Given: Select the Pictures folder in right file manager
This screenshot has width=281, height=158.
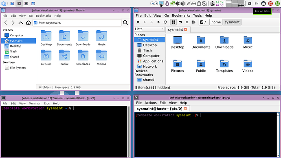Looking at the screenshot, I should tap(178, 66).
